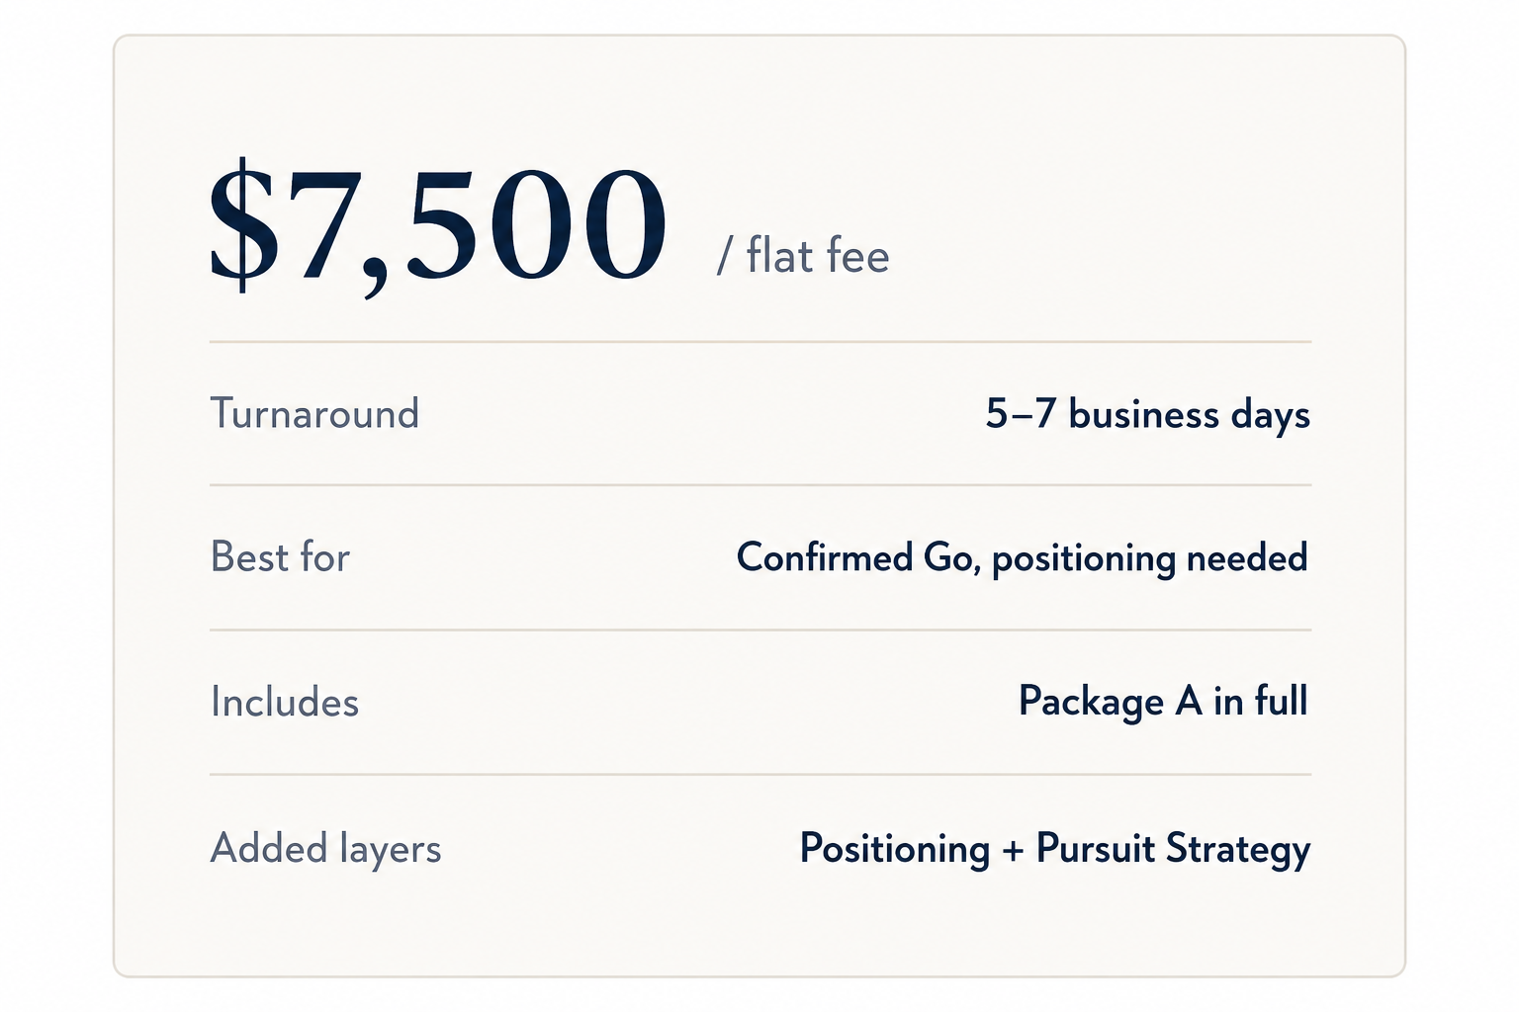Select the 'Package A in full' value
The height and width of the screenshot is (1012, 1519).
(1163, 703)
